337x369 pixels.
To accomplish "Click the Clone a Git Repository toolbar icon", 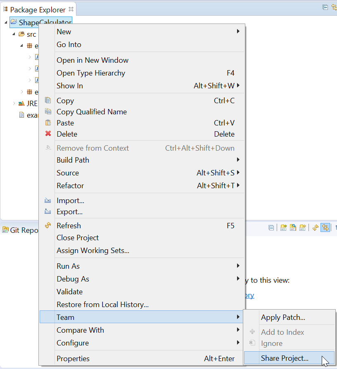I will pyautogui.click(x=293, y=227).
